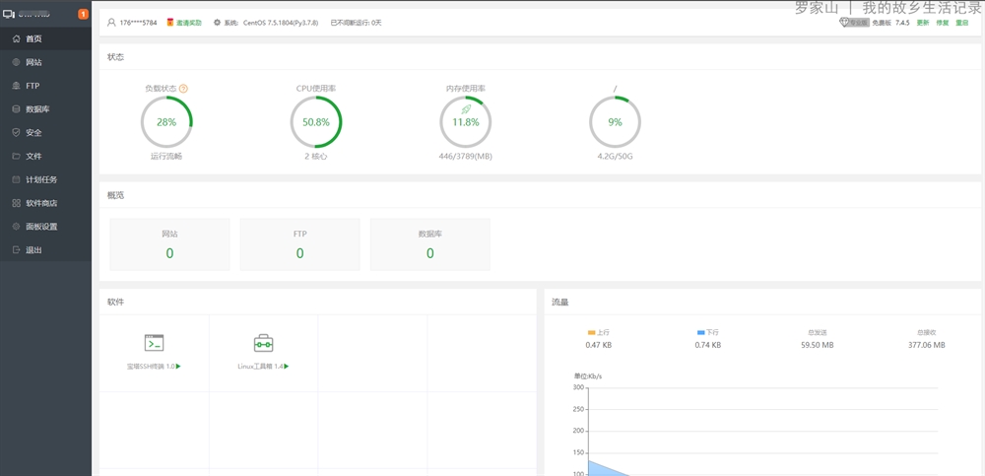Click the 状态 section heading
The height and width of the screenshot is (476, 985).
115,56
